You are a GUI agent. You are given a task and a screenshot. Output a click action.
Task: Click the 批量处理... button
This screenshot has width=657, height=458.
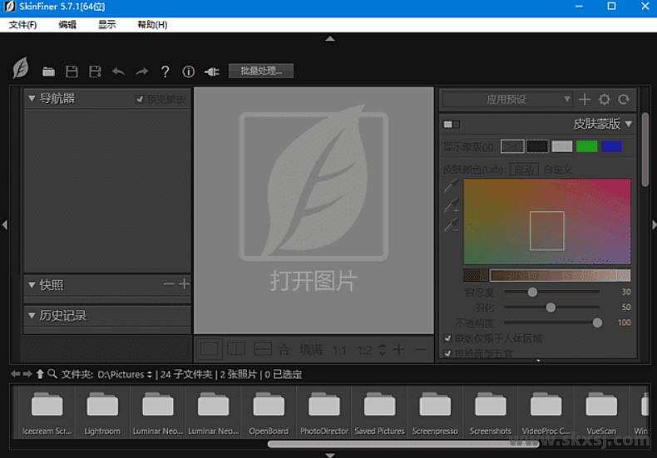coord(261,71)
